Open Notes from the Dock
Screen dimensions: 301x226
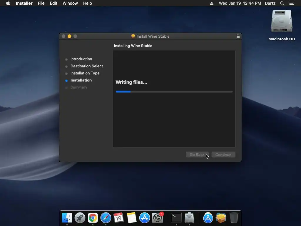[131, 218]
